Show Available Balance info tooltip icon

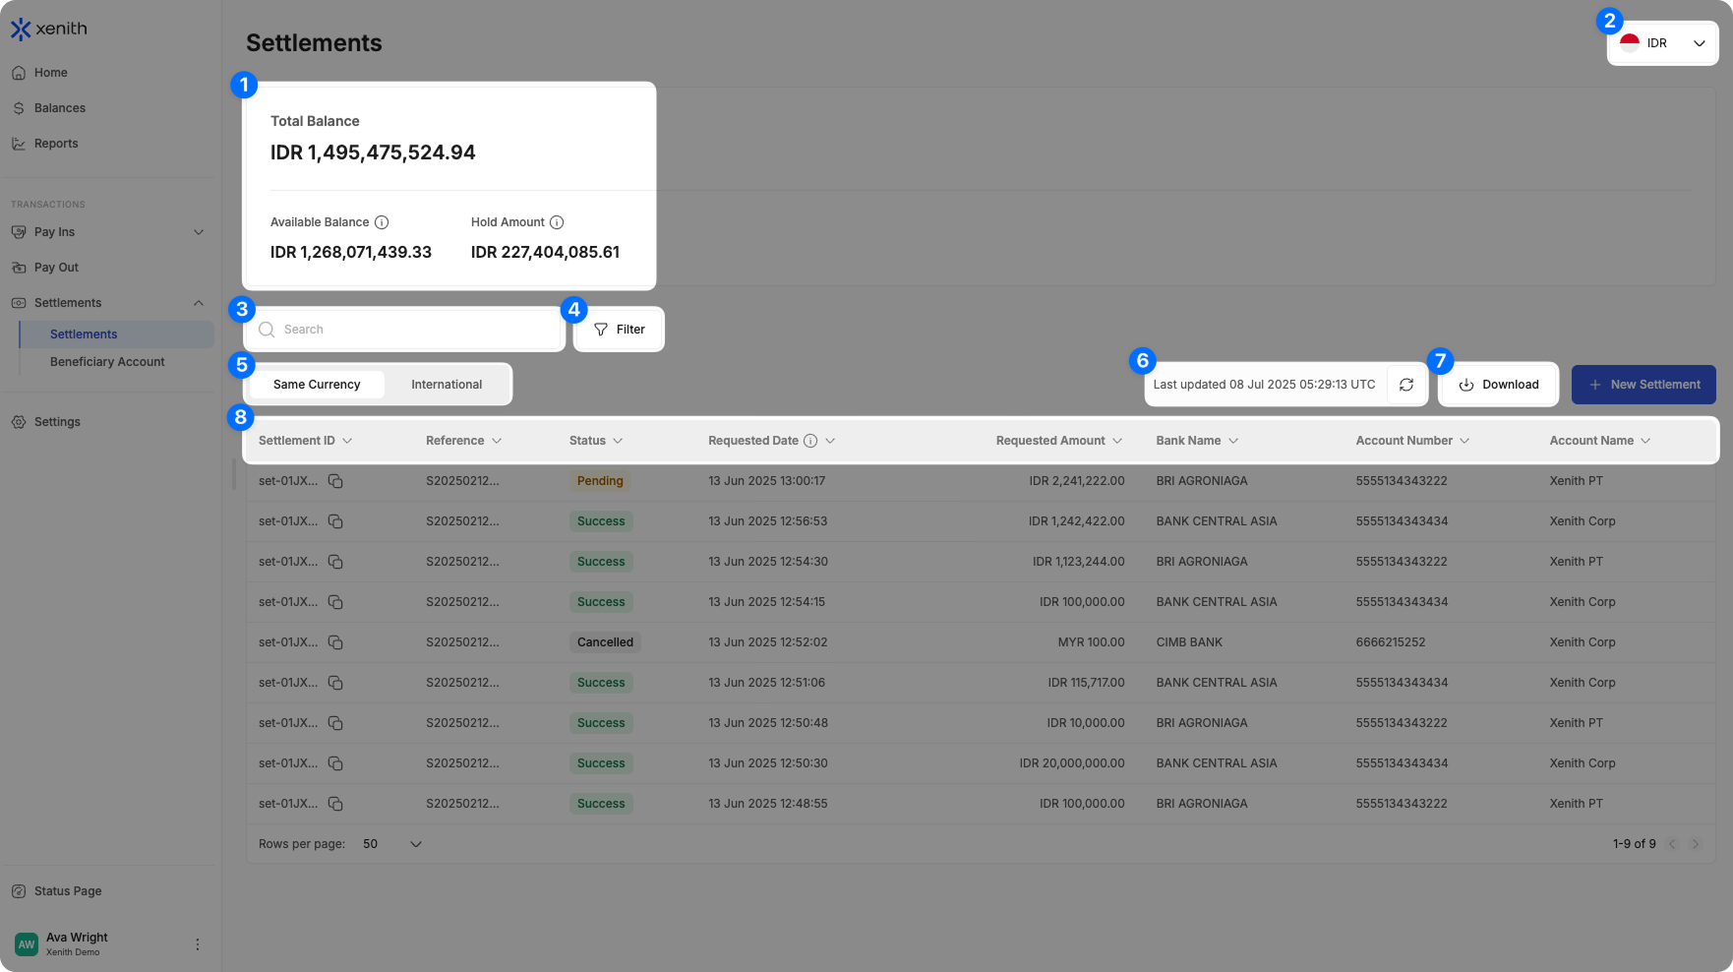click(382, 222)
